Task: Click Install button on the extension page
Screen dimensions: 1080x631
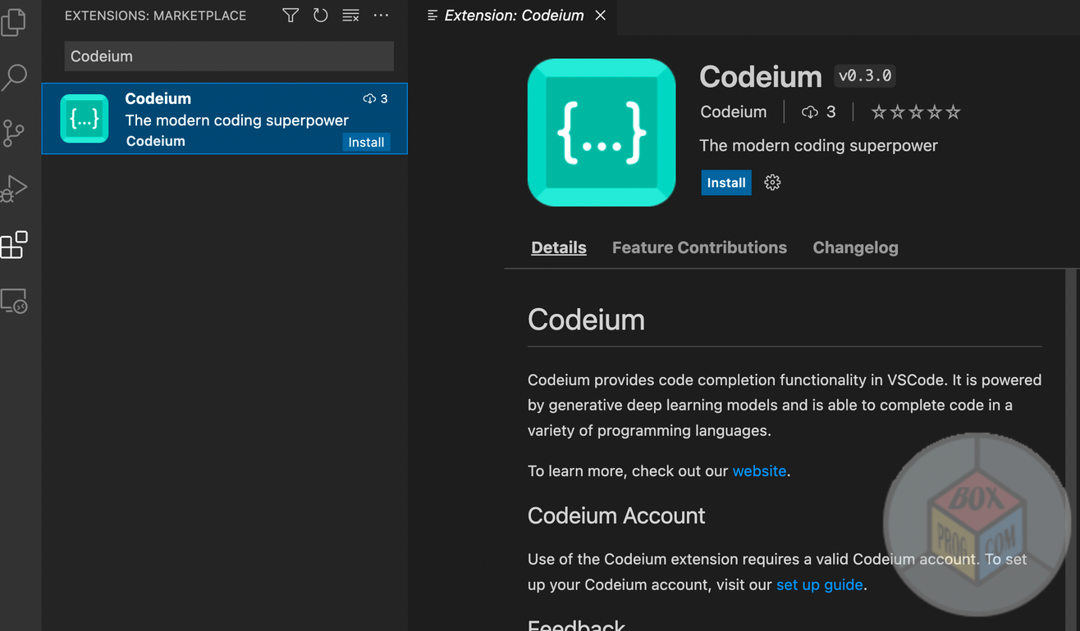Action: 726,183
